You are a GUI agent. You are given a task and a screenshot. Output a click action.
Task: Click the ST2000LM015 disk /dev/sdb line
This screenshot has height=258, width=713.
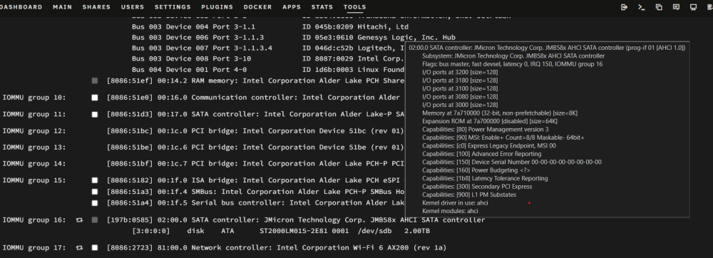(x=280, y=231)
